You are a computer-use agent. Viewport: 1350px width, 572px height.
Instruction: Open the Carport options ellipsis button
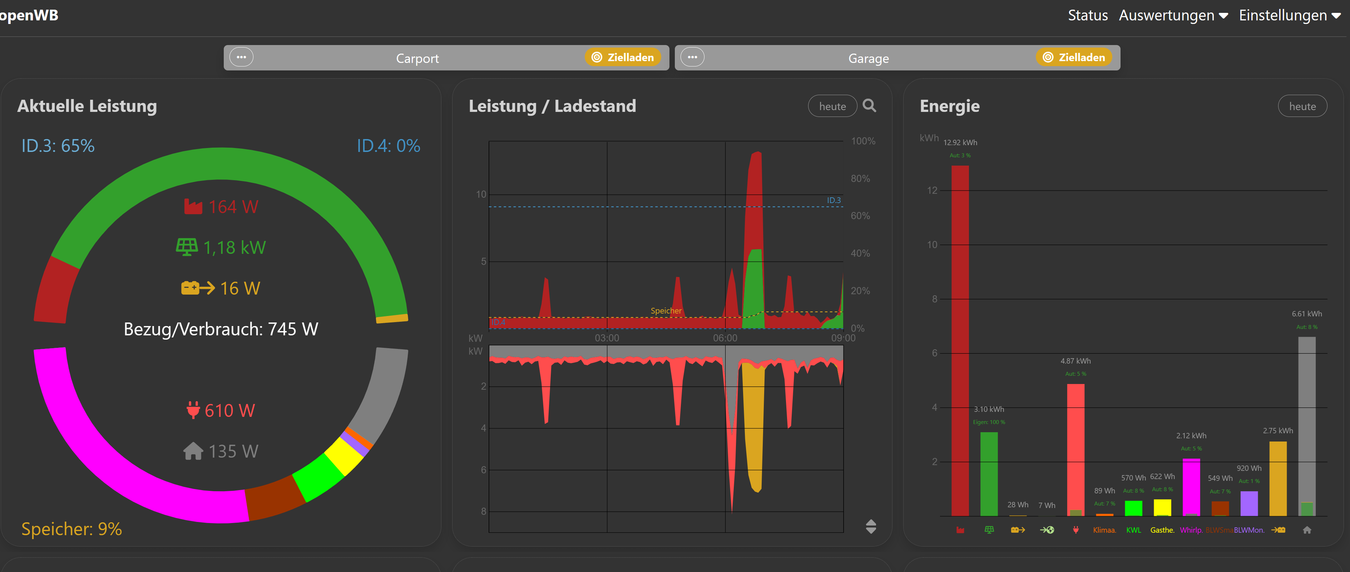pos(242,57)
